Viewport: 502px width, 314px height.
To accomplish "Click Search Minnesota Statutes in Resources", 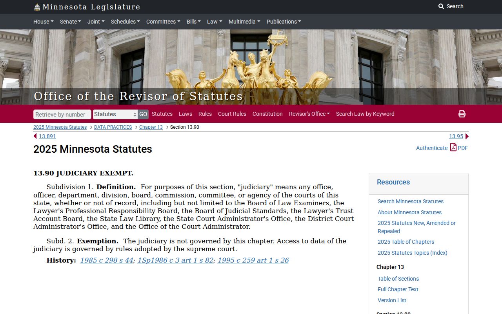I will coord(411,201).
